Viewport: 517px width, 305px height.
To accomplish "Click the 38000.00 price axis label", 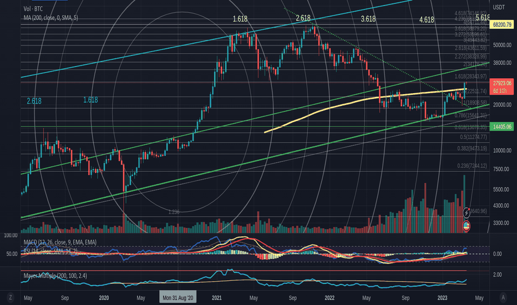I will tap(502, 63).
